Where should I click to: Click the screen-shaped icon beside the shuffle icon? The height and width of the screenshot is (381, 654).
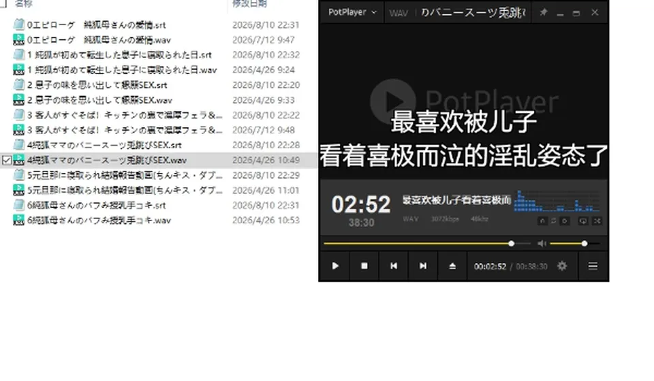click(x=582, y=220)
